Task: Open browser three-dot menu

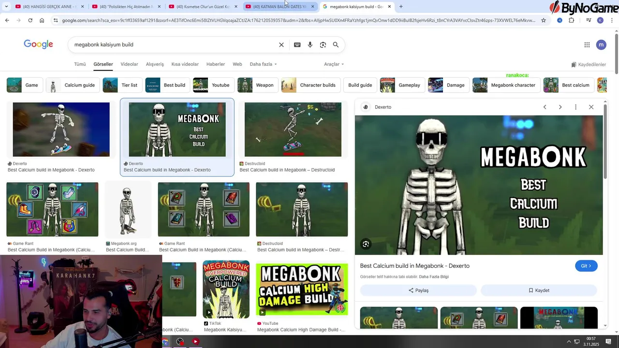Action: [613, 20]
